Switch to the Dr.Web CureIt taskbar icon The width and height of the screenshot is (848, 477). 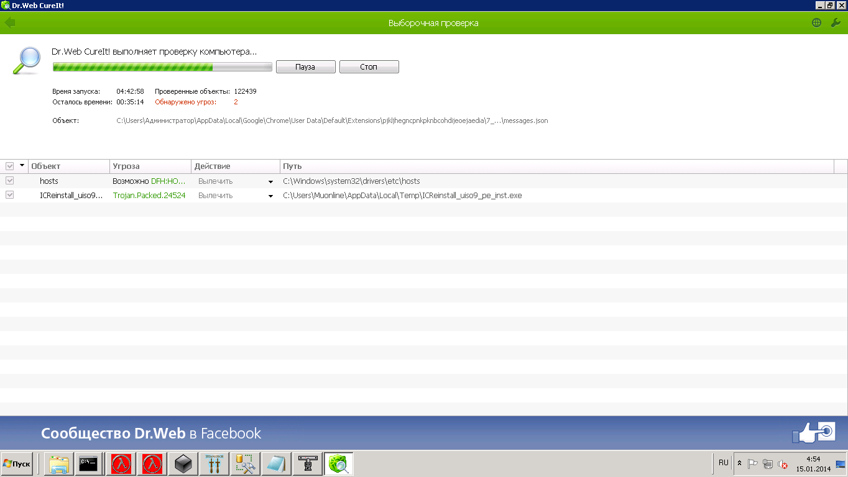click(x=339, y=464)
